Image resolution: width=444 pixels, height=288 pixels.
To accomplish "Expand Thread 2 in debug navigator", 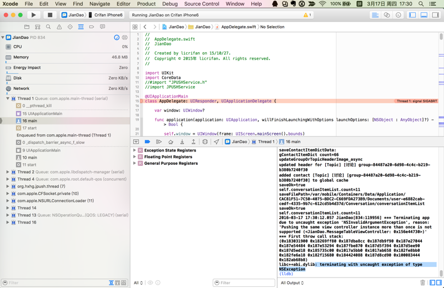I will click(8, 172).
